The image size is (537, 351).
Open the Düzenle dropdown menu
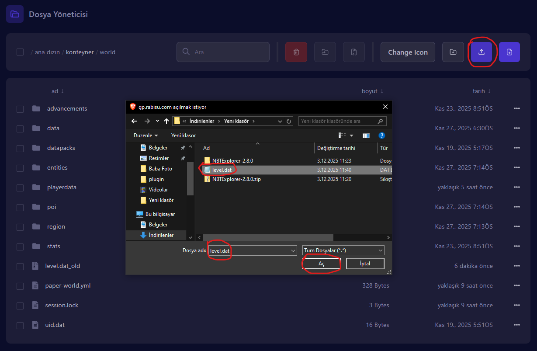[146, 136]
